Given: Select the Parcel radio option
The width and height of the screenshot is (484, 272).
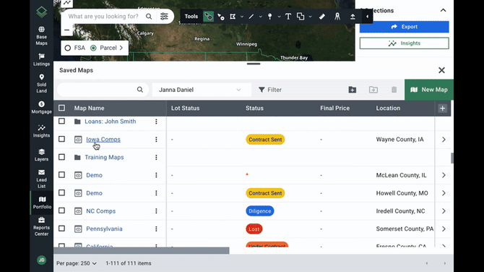Looking at the screenshot, I should pyautogui.click(x=93, y=48).
